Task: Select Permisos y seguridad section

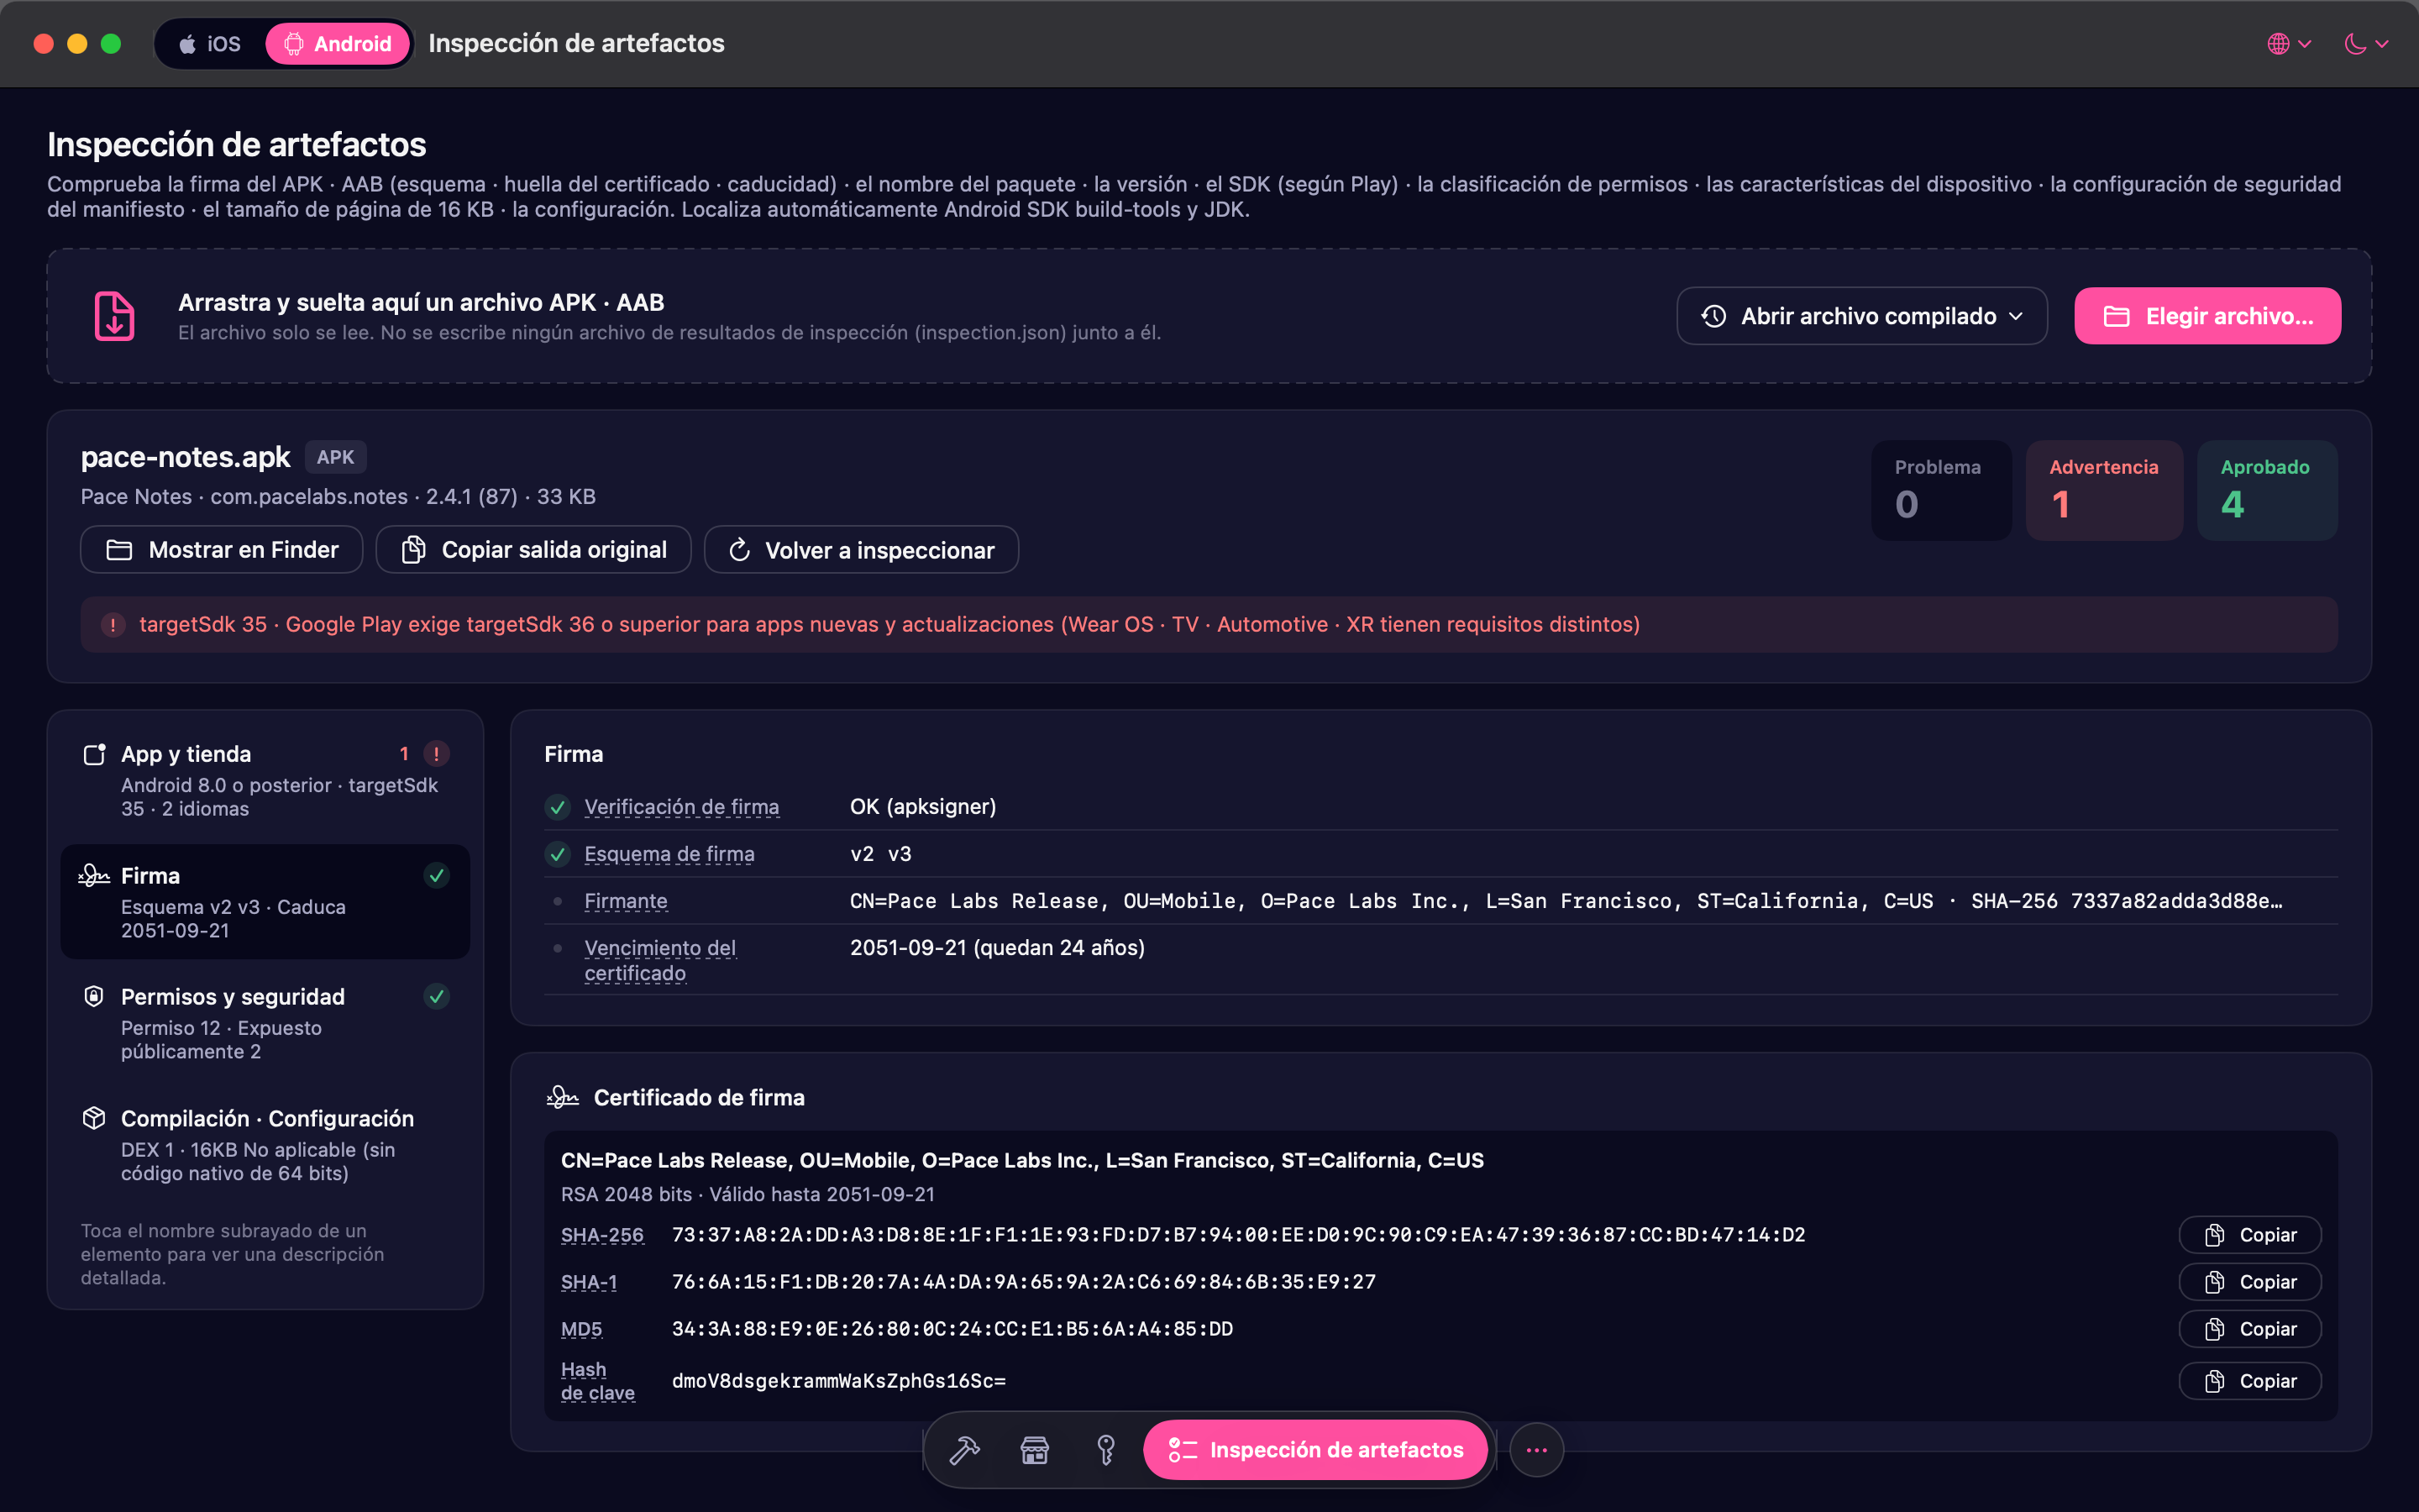Action: coord(265,1023)
